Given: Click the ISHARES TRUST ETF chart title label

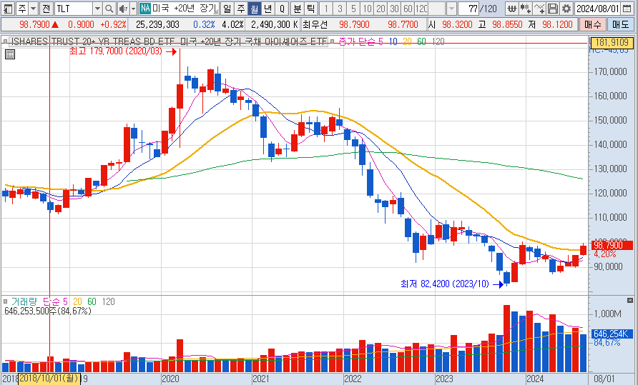Looking at the screenshot, I should pyautogui.click(x=169, y=41).
